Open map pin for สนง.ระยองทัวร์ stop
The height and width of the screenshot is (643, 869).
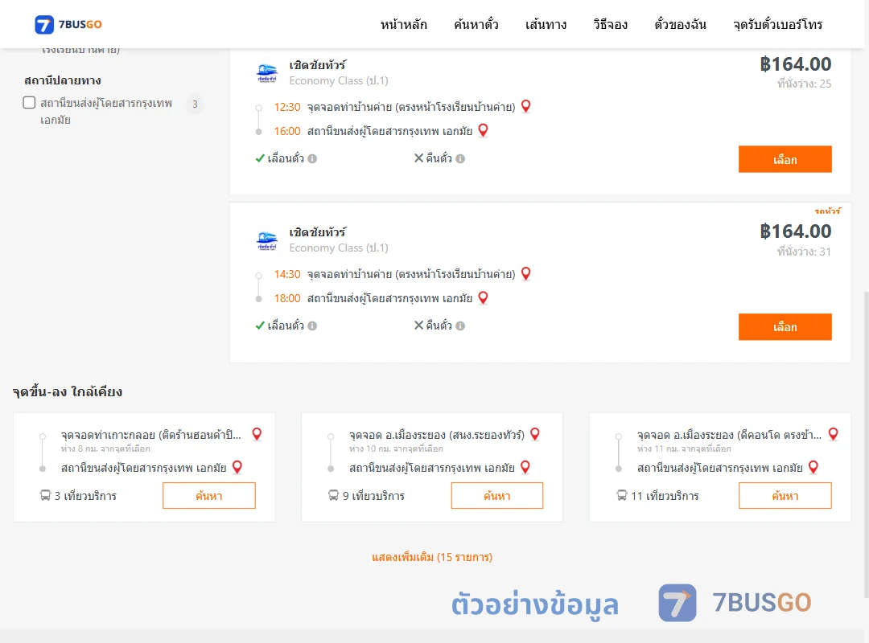click(x=535, y=434)
